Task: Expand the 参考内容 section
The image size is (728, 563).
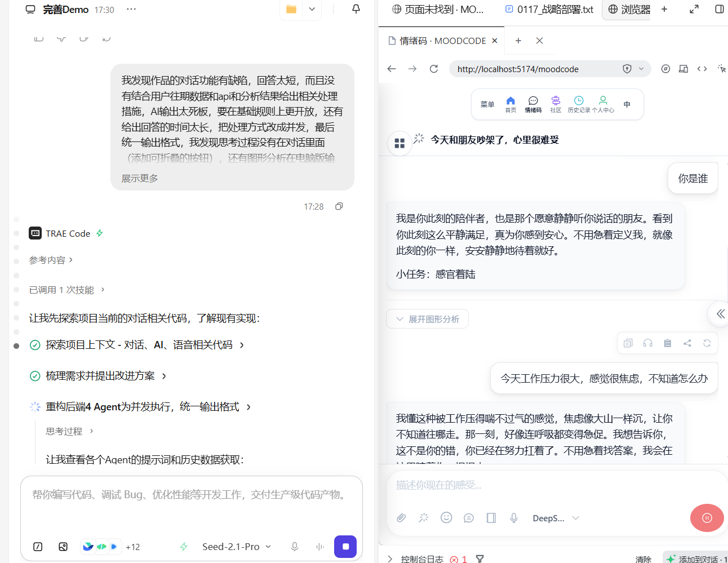Action: [51, 260]
